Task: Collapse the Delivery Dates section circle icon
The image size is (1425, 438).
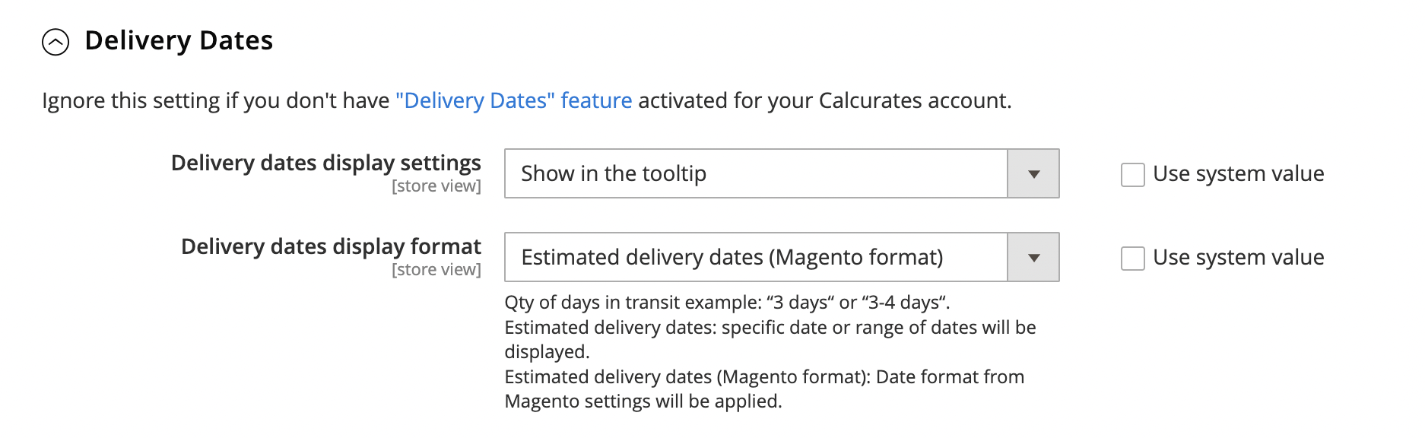Action: click(56, 43)
